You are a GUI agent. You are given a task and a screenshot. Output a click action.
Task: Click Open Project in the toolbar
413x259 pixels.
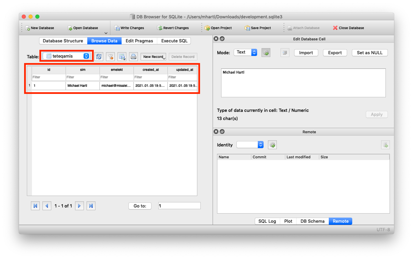(x=218, y=28)
